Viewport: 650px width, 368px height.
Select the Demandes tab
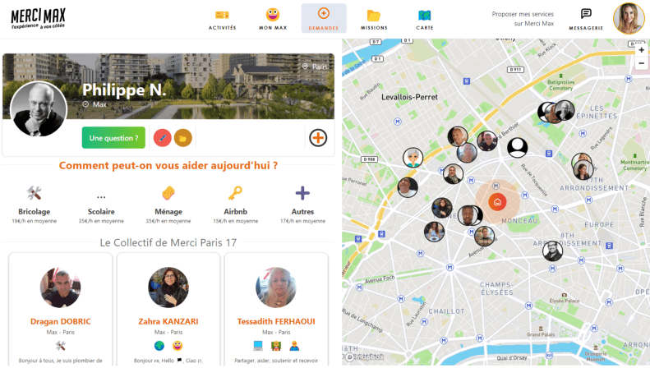tap(323, 19)
